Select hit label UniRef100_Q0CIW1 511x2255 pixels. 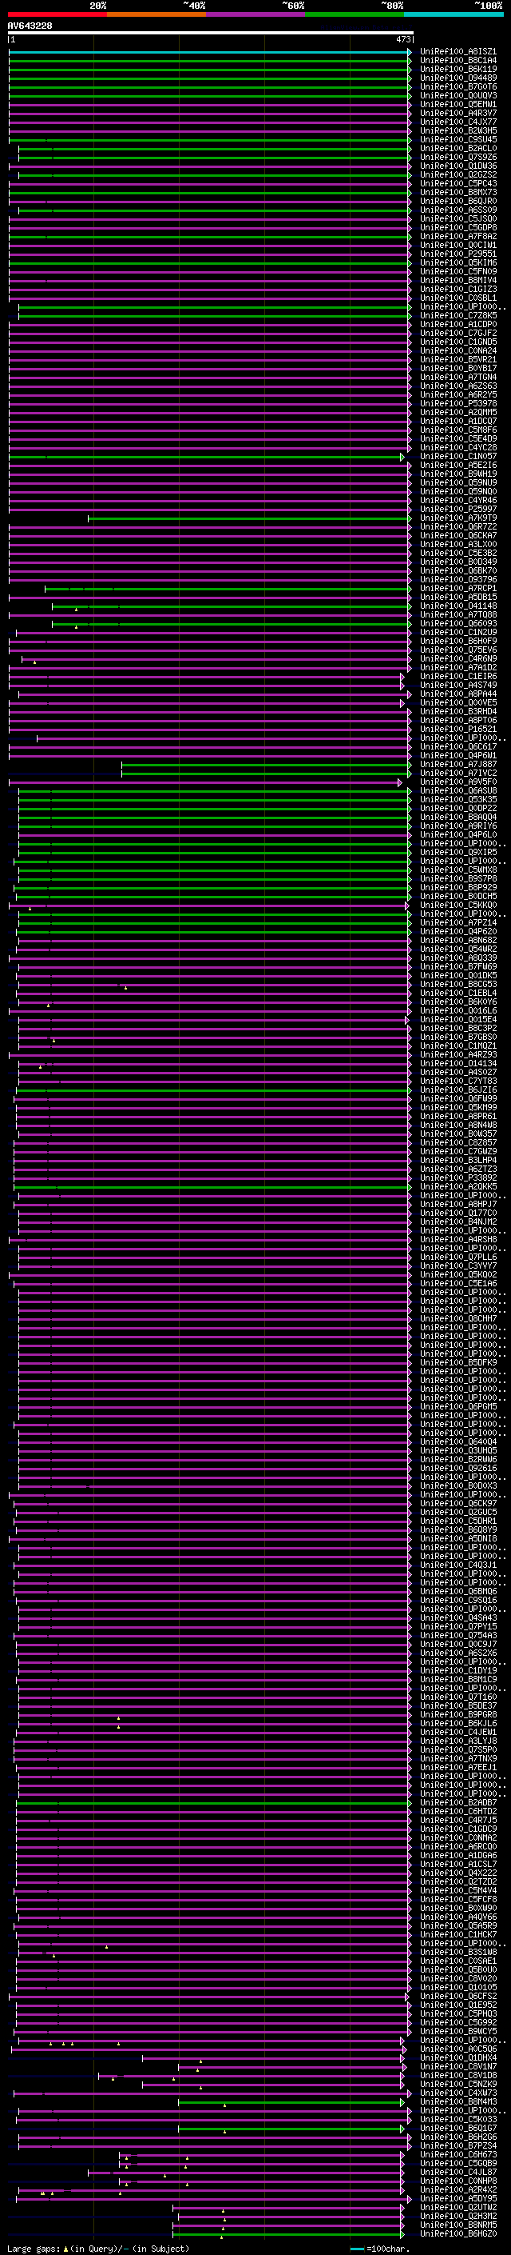coord(458,245)
